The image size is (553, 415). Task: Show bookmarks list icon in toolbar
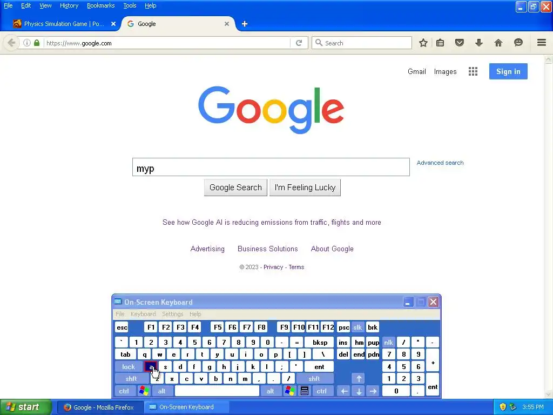tap(440, 43)
